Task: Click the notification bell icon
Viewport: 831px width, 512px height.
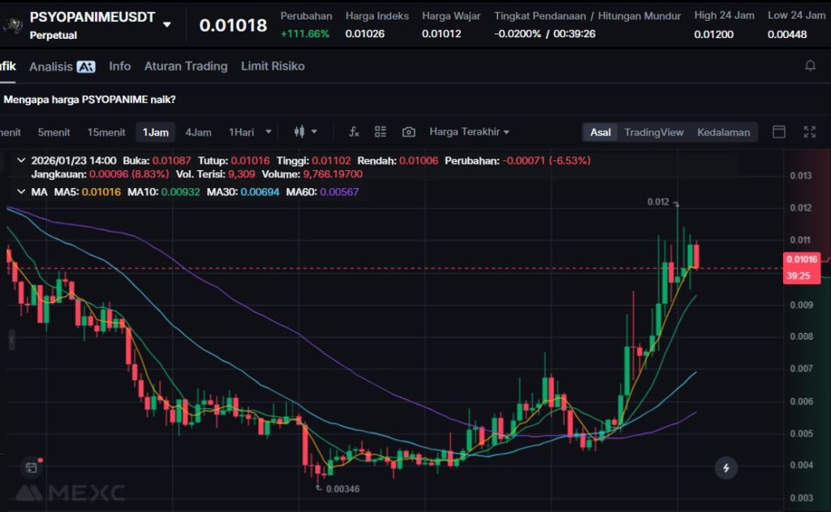Action: tap(810, 66)
